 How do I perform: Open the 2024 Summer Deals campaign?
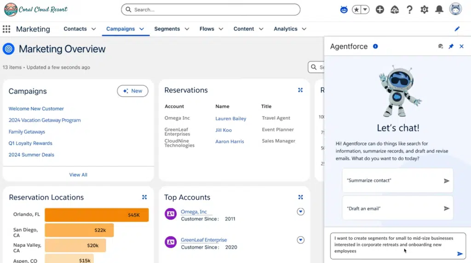click(31, 155)
